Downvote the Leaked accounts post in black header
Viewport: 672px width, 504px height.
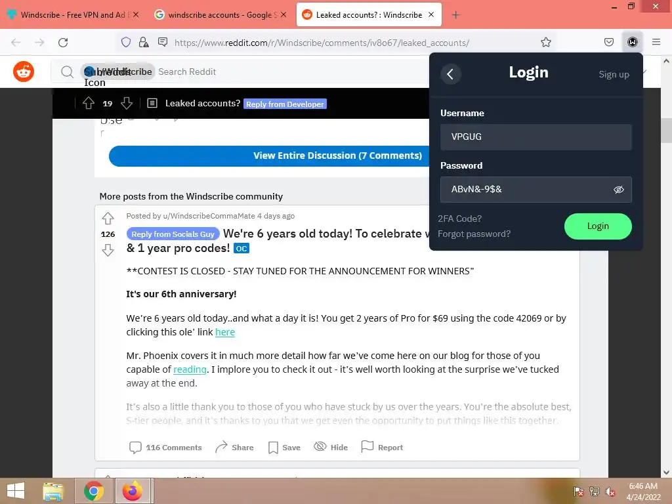[127, 103]
